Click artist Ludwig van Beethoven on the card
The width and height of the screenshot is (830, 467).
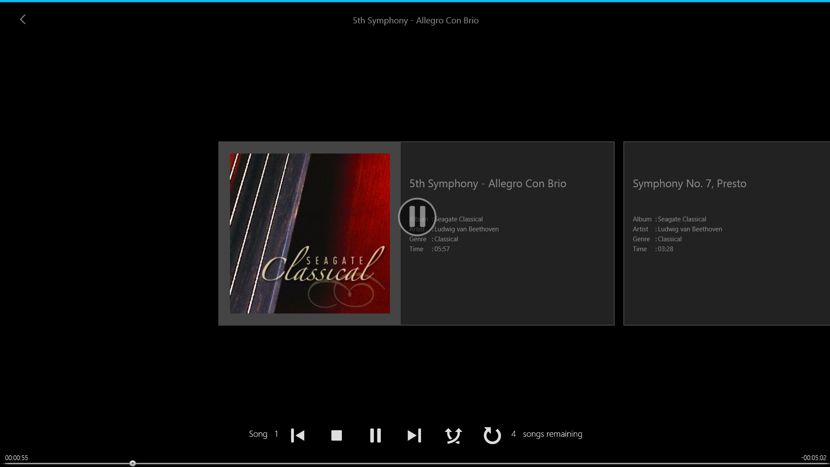466,229
